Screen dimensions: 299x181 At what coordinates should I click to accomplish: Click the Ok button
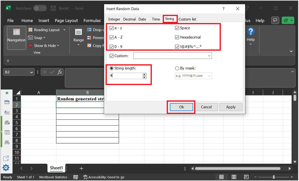point(181,107)
